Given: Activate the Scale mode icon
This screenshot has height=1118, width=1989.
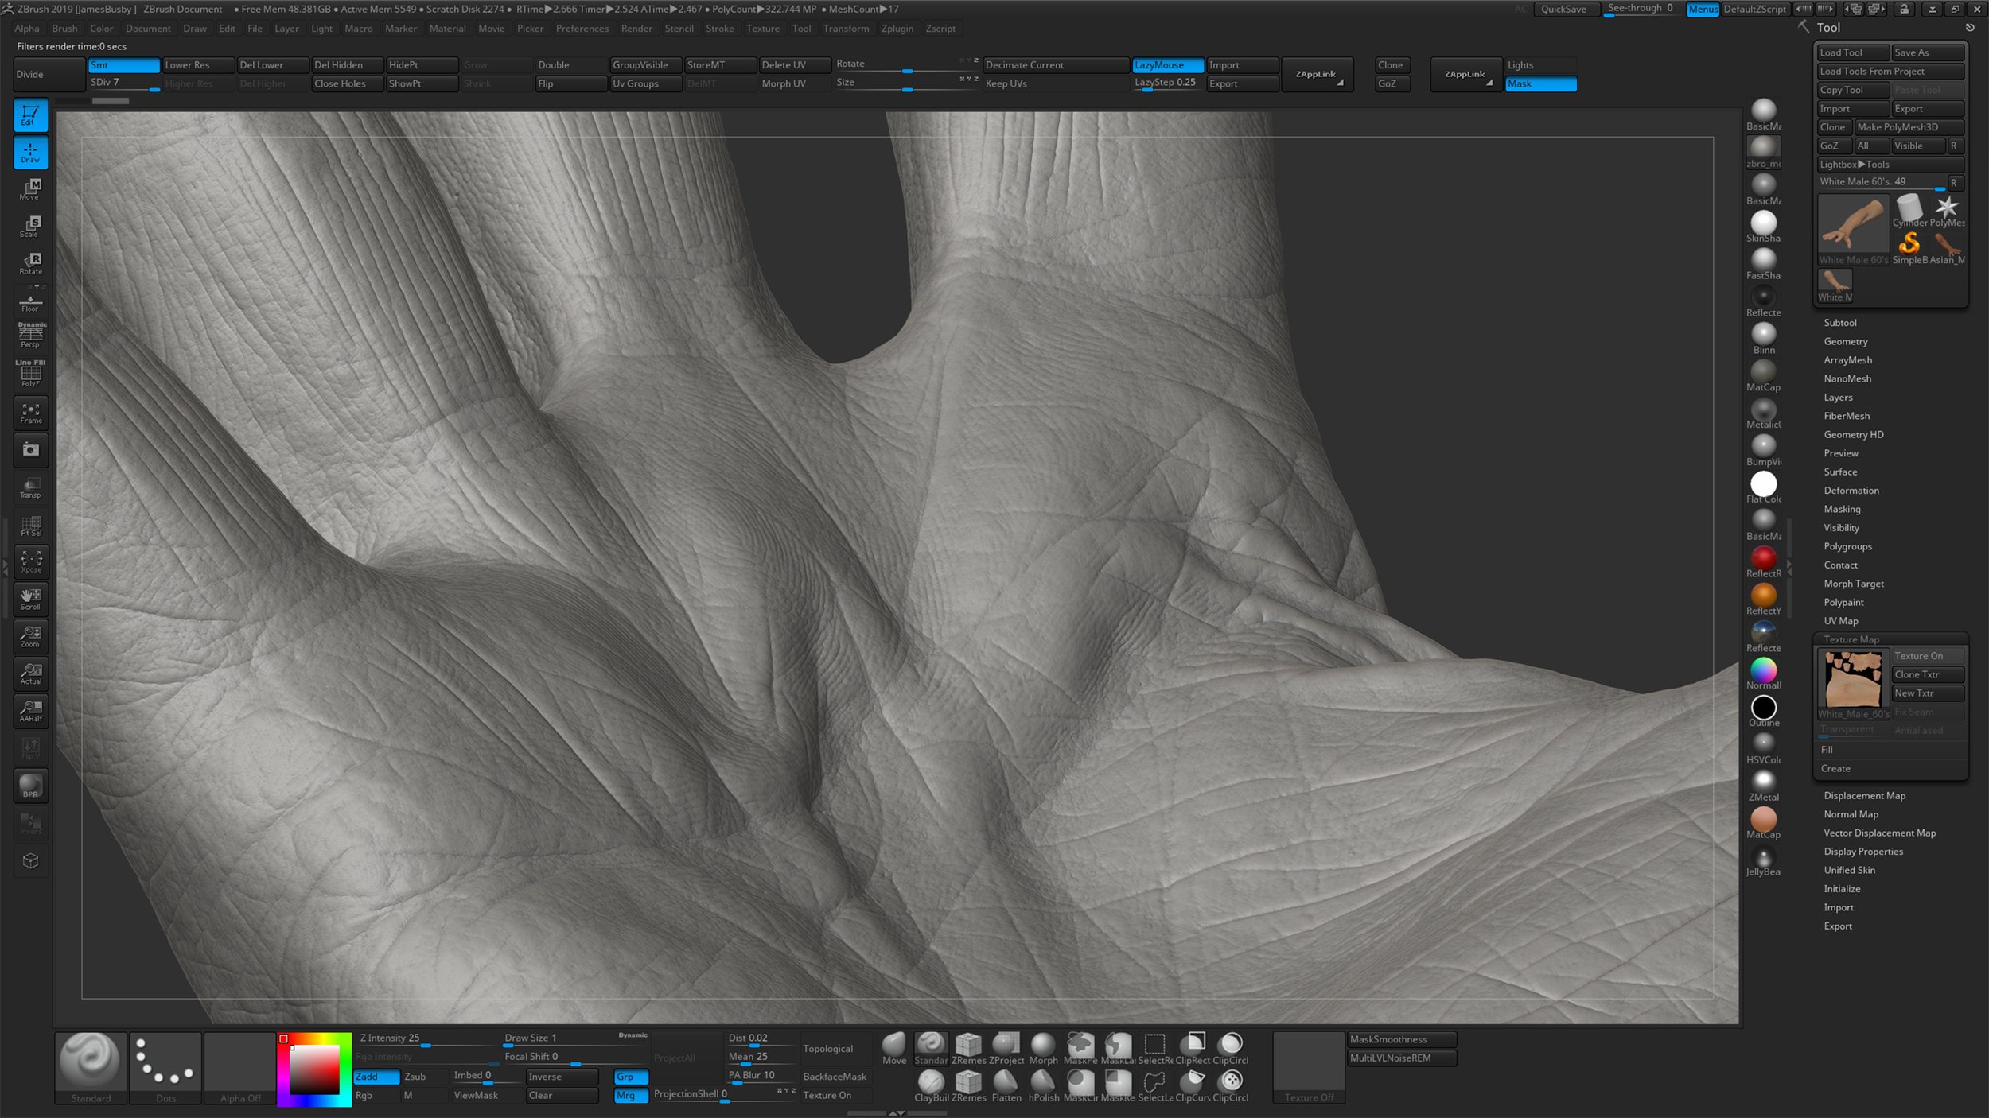Looking at the screenshot, I should (x=30, y=226).
